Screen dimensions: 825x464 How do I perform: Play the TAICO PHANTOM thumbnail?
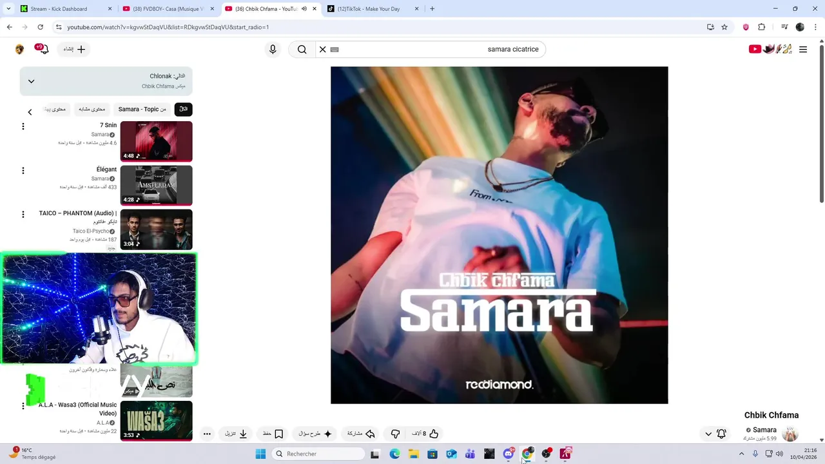click(x=156, y=229)
